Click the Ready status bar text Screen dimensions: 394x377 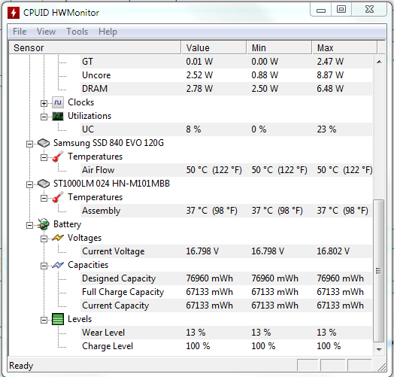coord(21,366)
